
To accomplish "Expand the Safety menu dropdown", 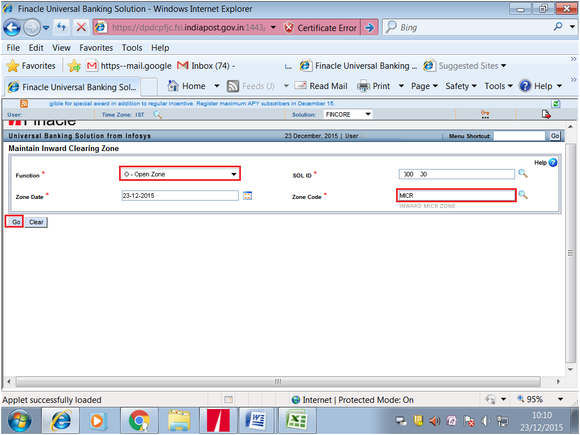I will point(460,86).
